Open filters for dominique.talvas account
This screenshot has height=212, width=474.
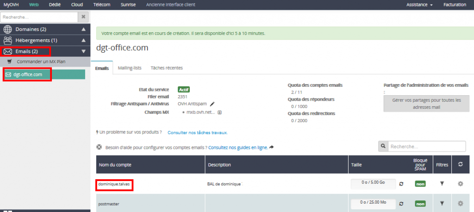click(x=442, y=184)
